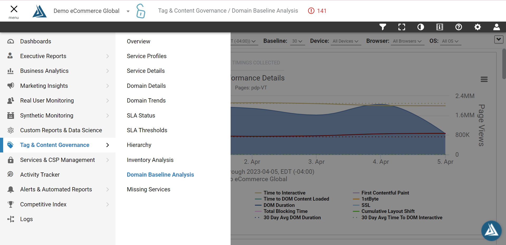
Task: Click the Executive Reports person icon
Action: pyautogui.click(x=10, y=56)
